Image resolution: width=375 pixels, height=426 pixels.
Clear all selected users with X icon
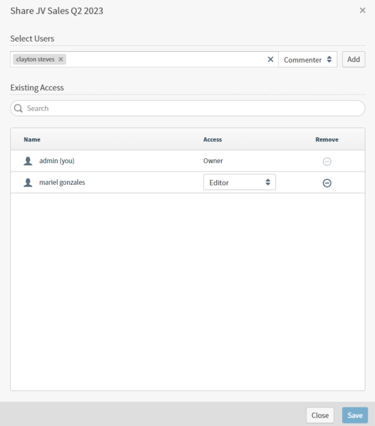coord(270,60)
